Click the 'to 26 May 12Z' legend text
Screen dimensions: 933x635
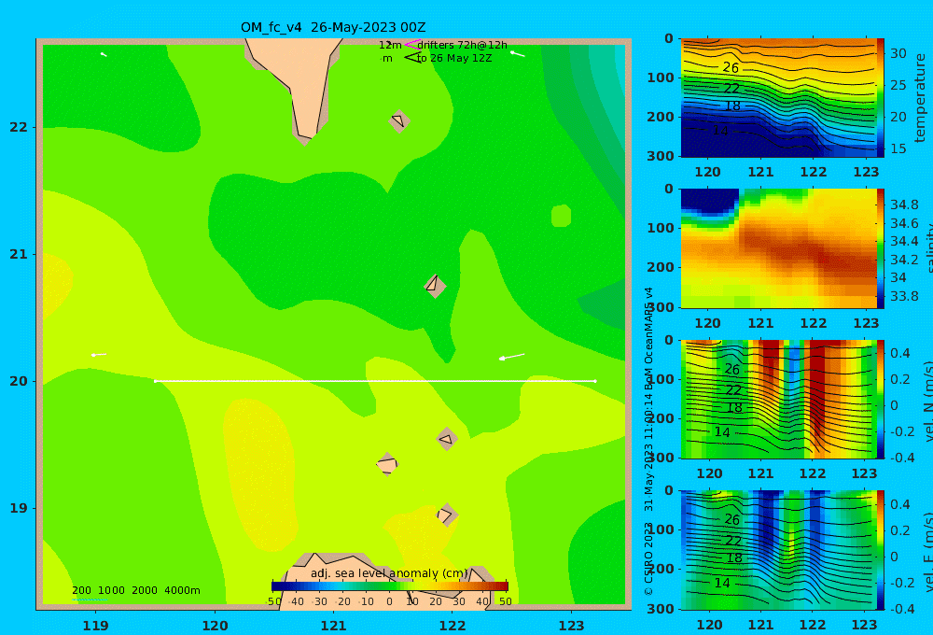point(454,59)
